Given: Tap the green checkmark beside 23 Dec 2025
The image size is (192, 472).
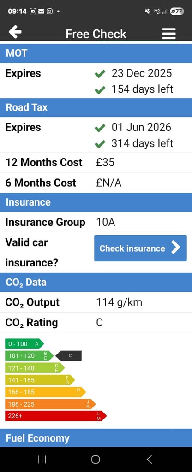Looking at the screenshot, I should pyautogui.click(x=100, y=73).
